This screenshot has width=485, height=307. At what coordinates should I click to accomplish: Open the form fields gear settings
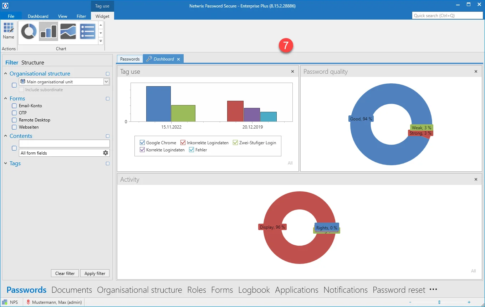pyautogui.click(x=106, y=153)
